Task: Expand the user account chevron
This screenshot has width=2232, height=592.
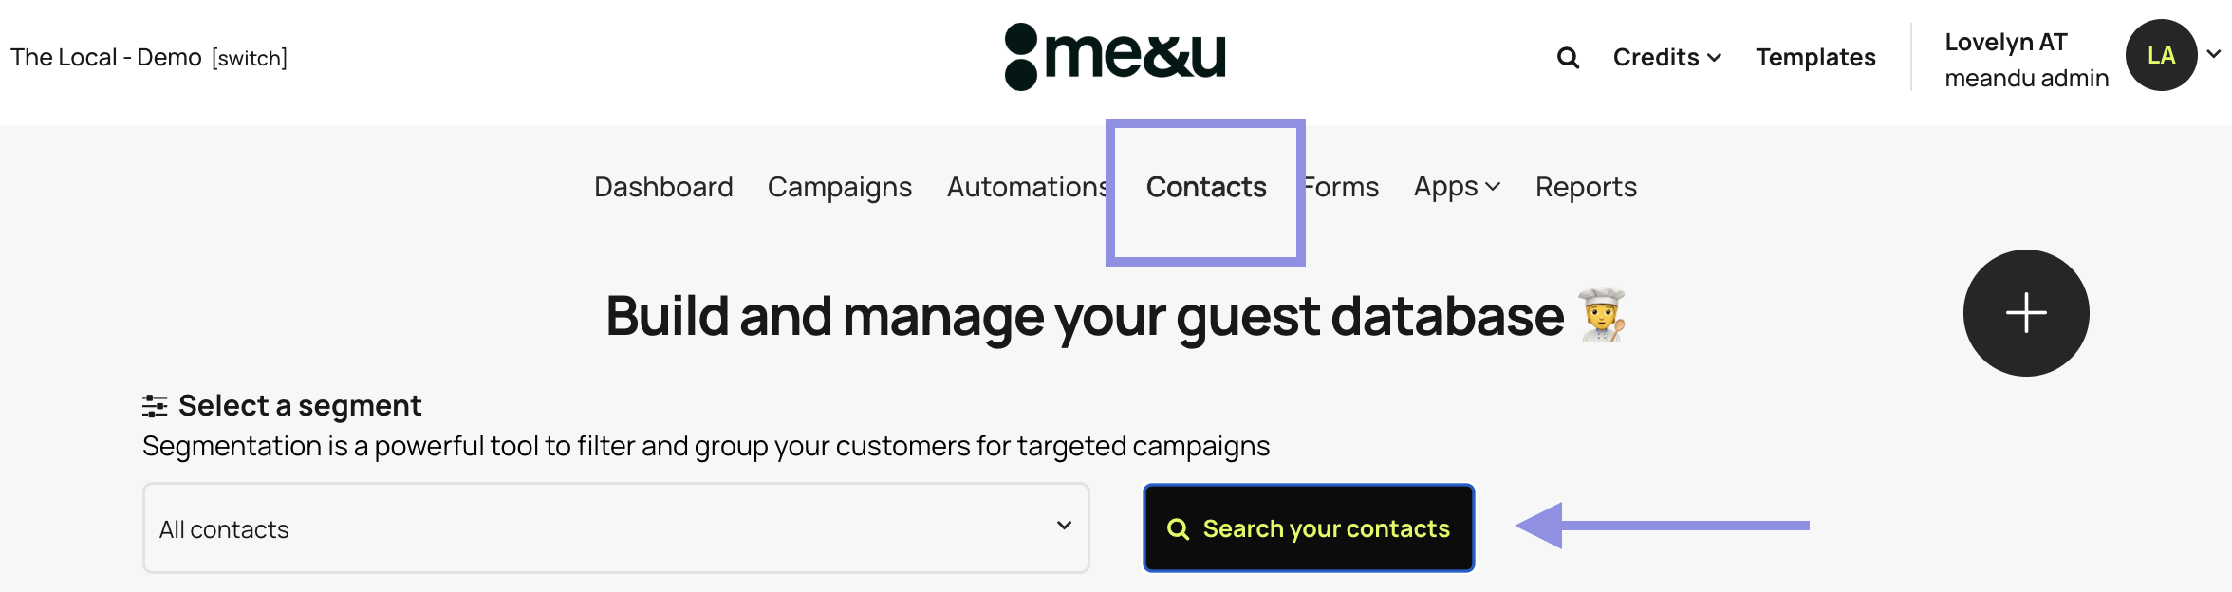Action: (2214, 55)
